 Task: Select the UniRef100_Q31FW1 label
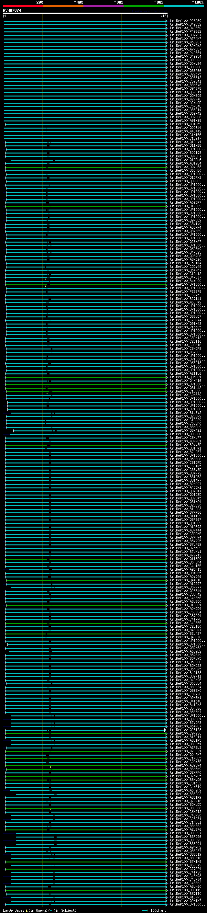(x=185, y=448)
